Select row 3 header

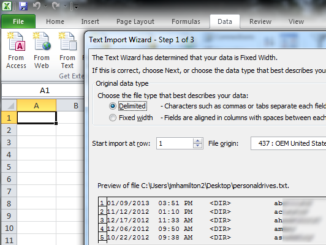click(9, 142)
